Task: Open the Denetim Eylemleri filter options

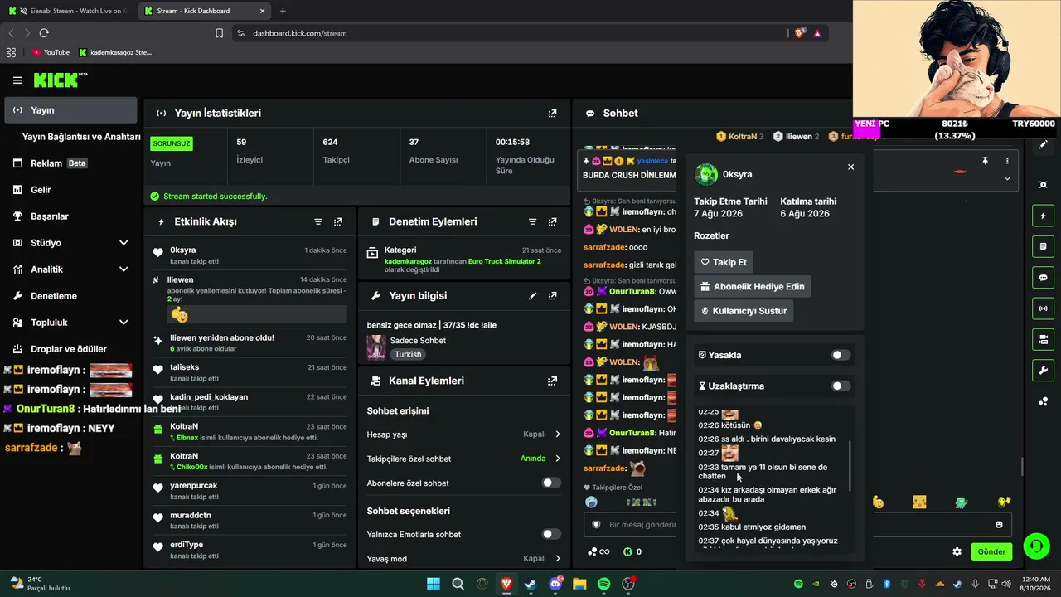Action: point(532,222)
